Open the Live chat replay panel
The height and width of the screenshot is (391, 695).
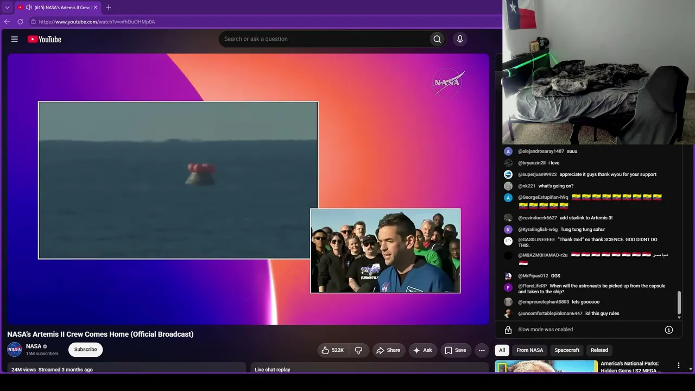click(273, 370)
